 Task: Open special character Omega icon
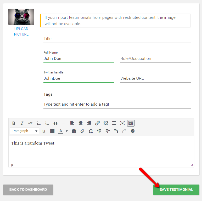click(91, 131)
